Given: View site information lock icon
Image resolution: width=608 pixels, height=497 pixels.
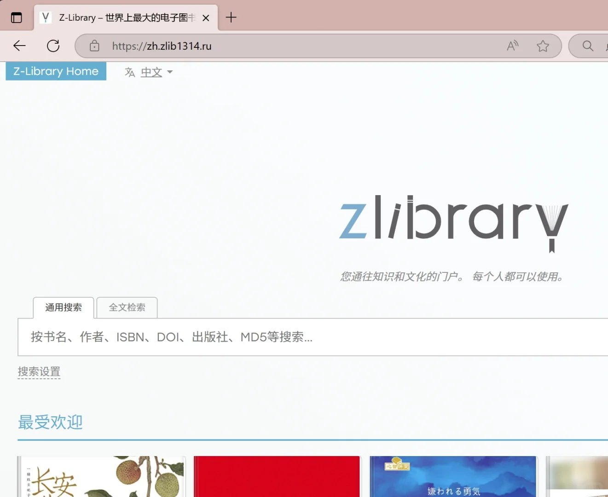Looking at the screenshot, I should click(x=94, y=46).
